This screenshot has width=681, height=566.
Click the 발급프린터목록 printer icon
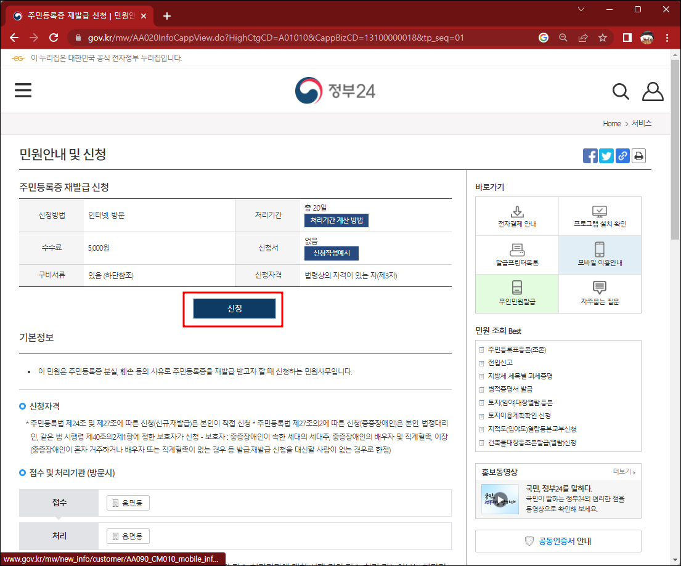[x=516, y=250]
